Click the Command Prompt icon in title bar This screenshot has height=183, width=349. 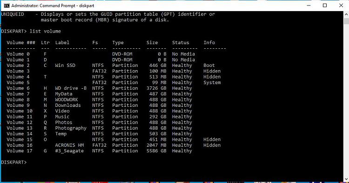pos(7,6)
